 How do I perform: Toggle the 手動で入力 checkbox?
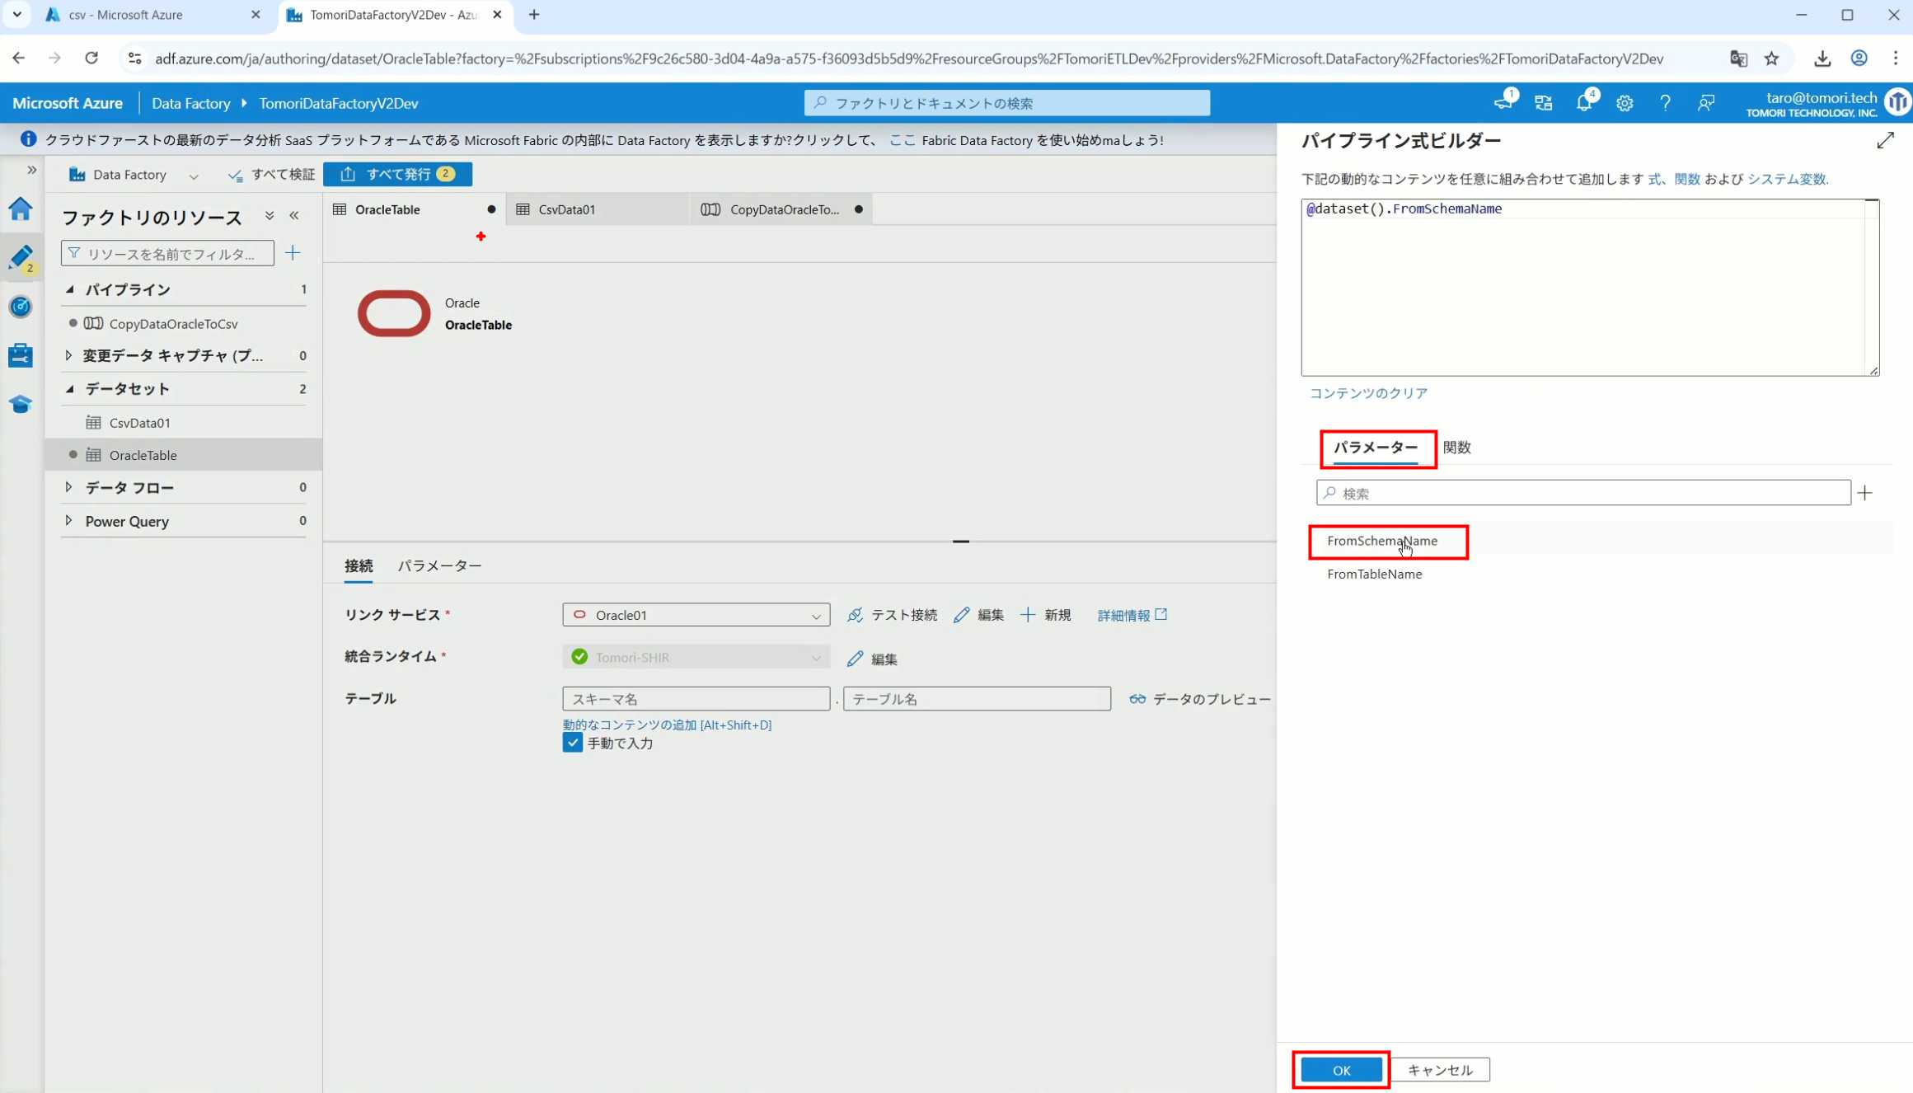[572, 743]
